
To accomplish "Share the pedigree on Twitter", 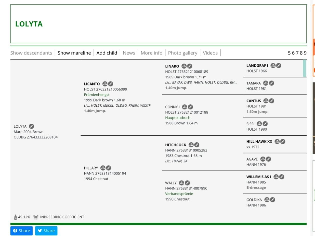I will click(46, 231).
